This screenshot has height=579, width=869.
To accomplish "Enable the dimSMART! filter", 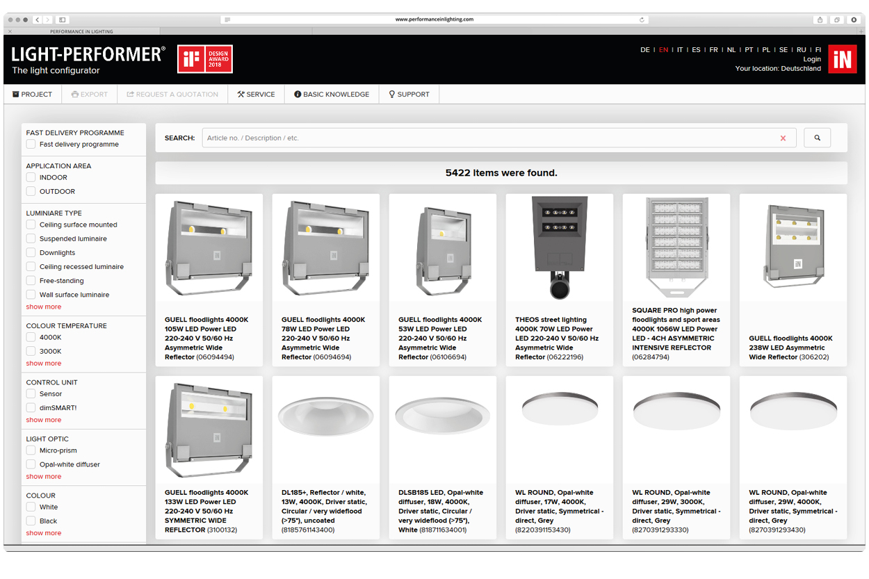I will pyautogui.click(x=31, y=408).
